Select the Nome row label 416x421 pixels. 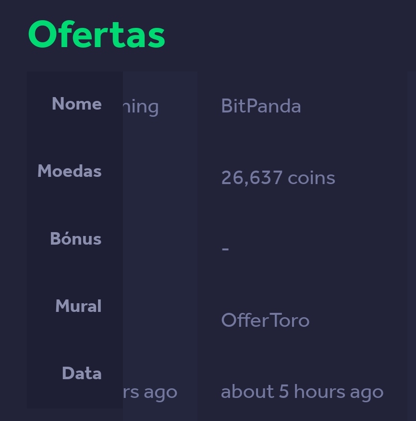tap(76, 104)
